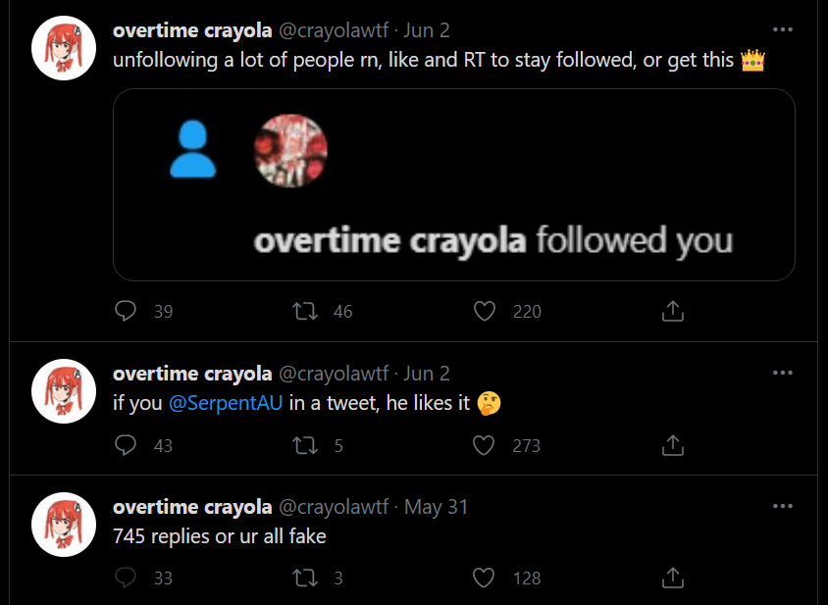Retweet the tweet with 46 retweets
Viewport: 828px width, 605px height.
(x=305, y=311)
